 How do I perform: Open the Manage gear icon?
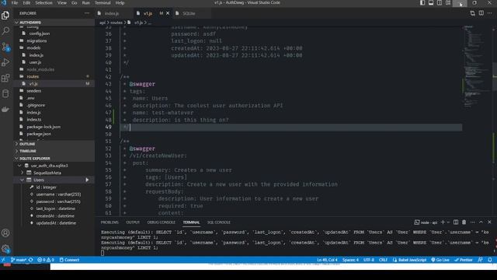point(5,249)
